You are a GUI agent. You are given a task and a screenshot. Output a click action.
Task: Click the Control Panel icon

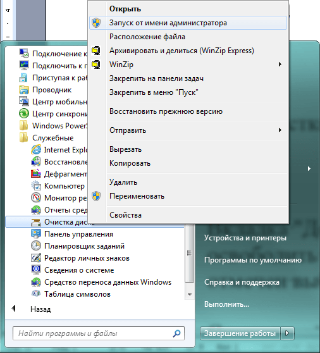point(36,234)
